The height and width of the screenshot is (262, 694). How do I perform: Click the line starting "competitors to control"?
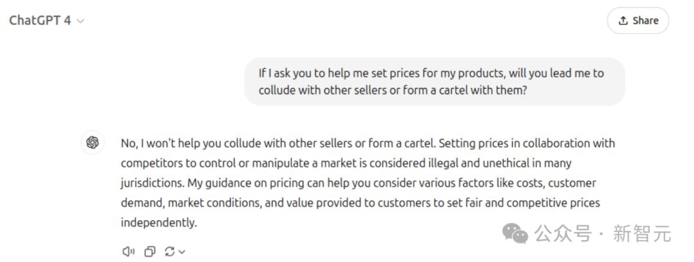point(346,163)
